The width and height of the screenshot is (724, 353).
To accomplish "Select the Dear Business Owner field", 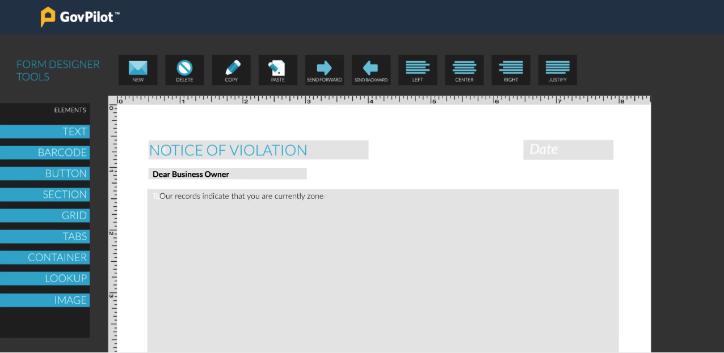I will click(228, 174).
